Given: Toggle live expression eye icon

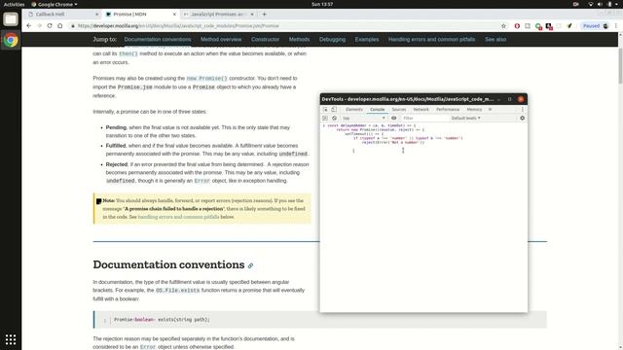Looking at the screenshot, I should [393, 119].
